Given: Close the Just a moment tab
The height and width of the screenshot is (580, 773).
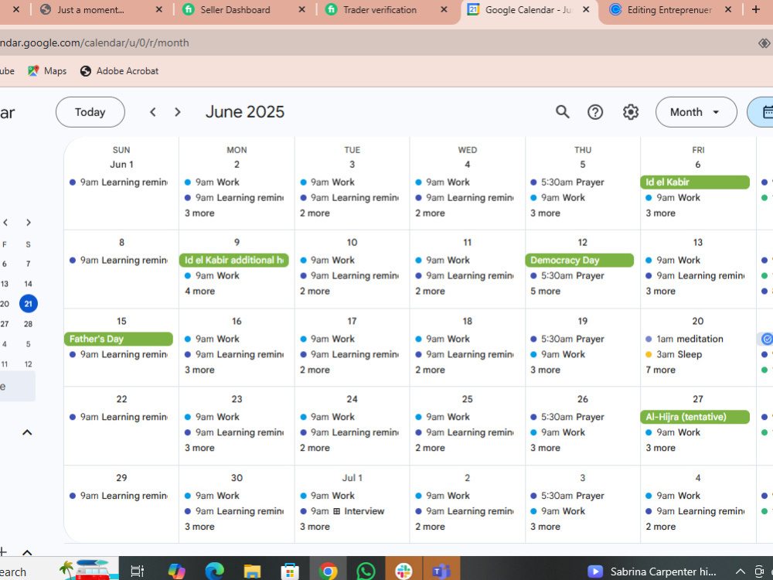Looking at the screenshot, I should (x=158, y=9).
